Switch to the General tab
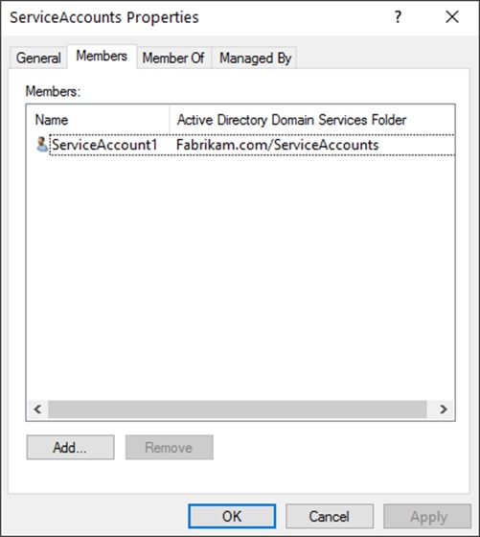 pyautogui.click(x=38, y=58)
